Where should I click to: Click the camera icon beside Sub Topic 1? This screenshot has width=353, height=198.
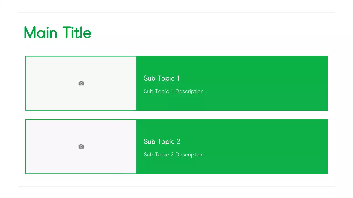coord(81,83)
